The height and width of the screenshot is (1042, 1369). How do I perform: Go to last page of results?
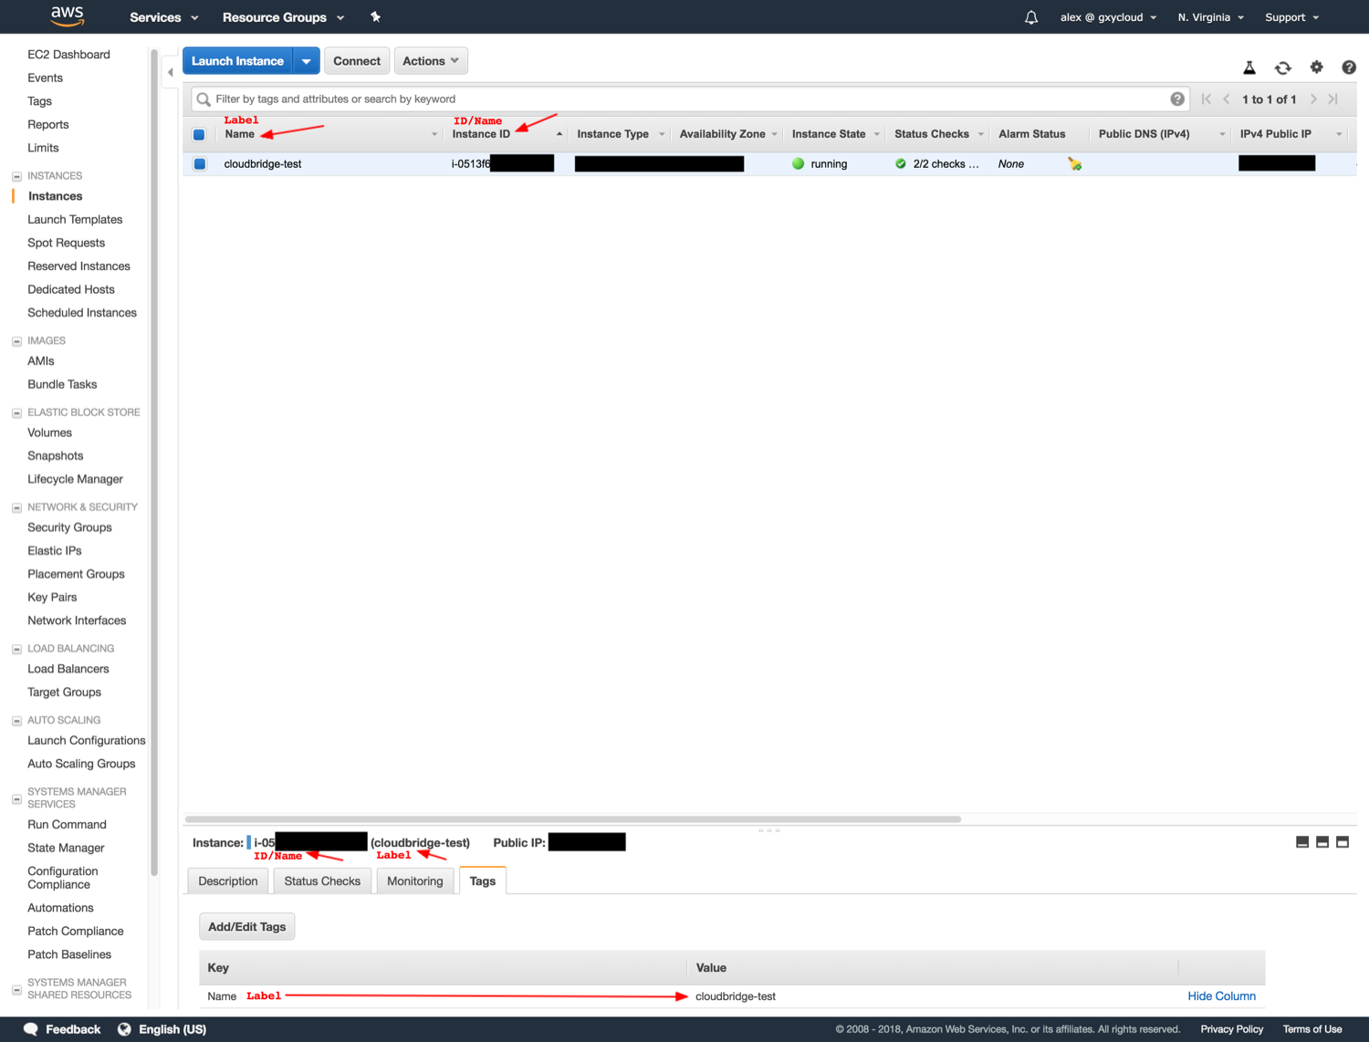(x=1333, y=99)
